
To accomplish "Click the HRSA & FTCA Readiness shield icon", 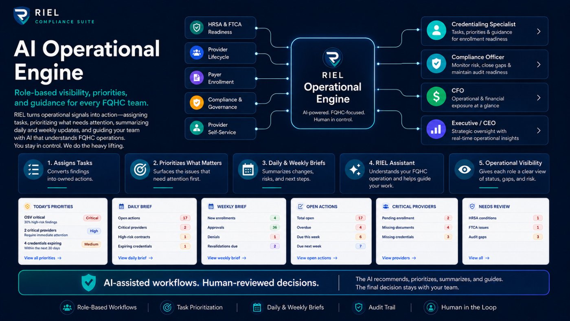I will point(197,28).
